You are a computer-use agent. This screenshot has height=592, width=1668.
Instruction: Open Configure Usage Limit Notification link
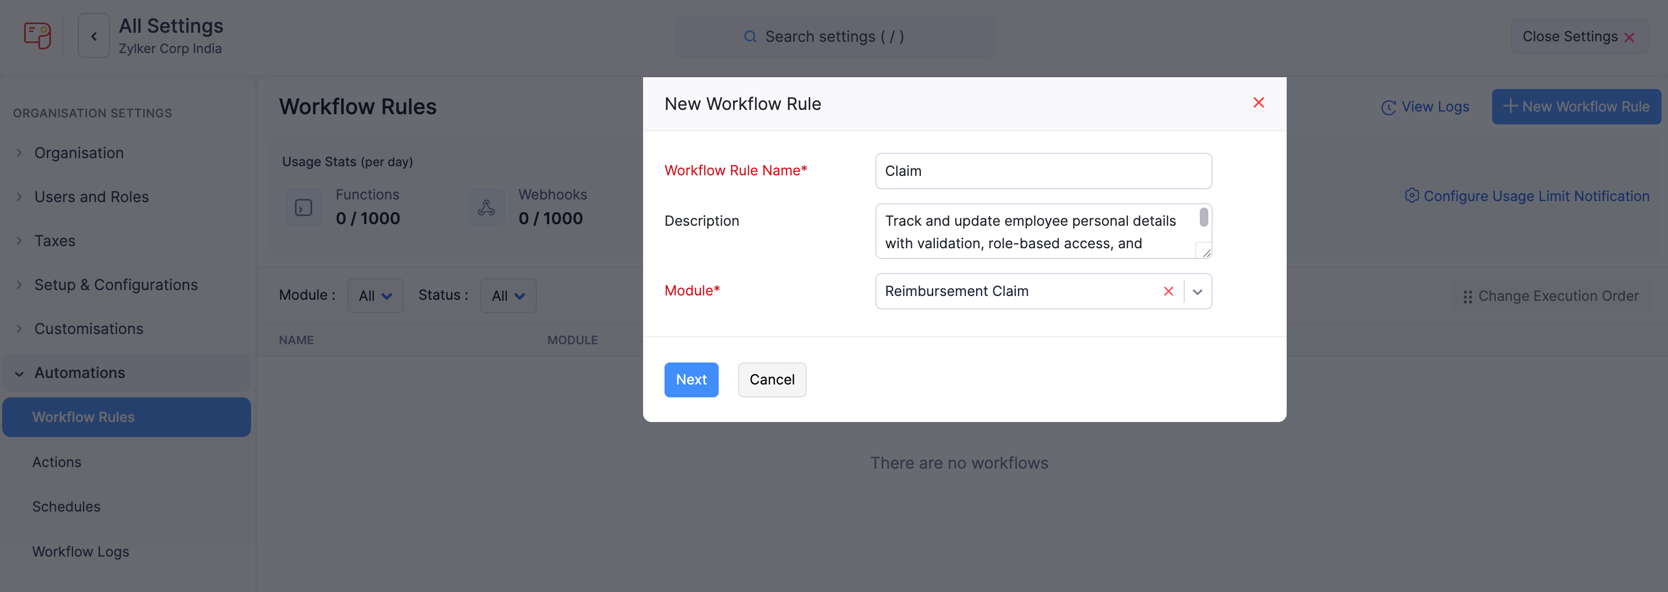pos(1527,196)
